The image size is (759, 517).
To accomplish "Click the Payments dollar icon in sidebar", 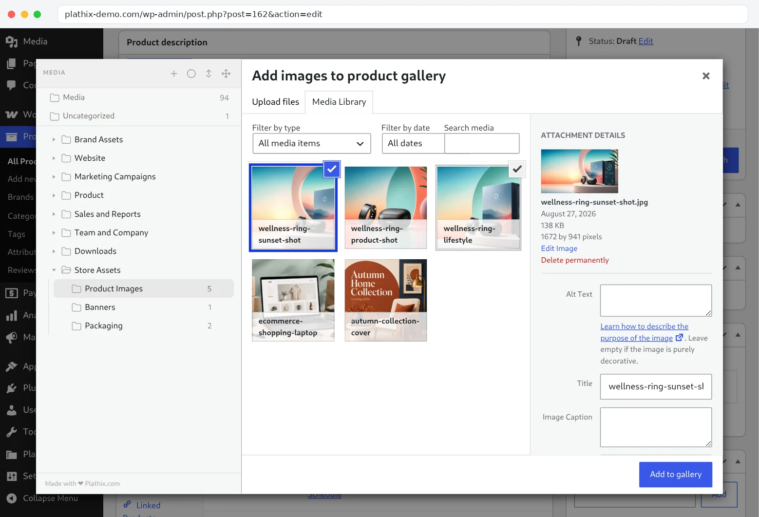I will point(11,293).
